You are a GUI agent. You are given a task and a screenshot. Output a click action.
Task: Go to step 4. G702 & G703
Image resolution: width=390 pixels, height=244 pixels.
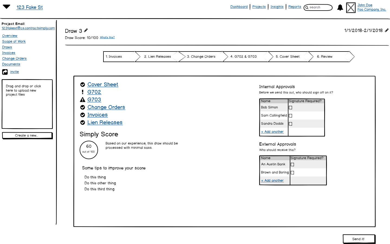pos(248,57)
